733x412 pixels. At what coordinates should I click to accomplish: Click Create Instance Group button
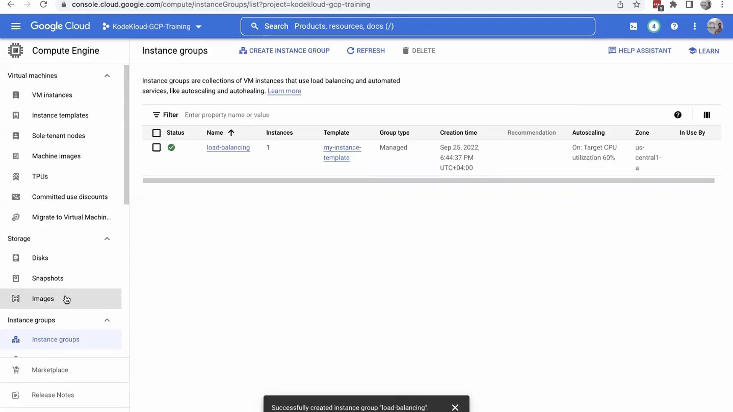point(284,51)
